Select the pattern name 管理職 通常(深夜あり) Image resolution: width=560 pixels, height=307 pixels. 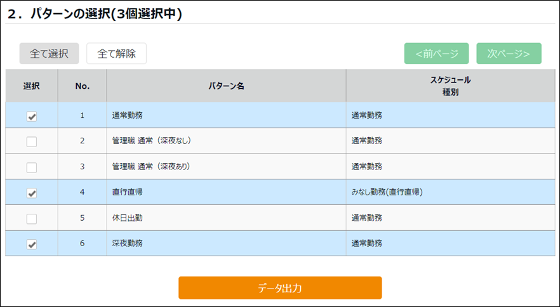tap(150, 166)
